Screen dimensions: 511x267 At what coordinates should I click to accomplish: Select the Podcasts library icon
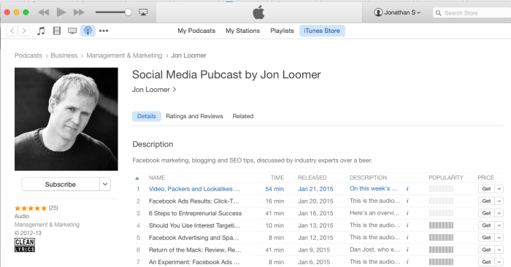[x=88, y=31]
